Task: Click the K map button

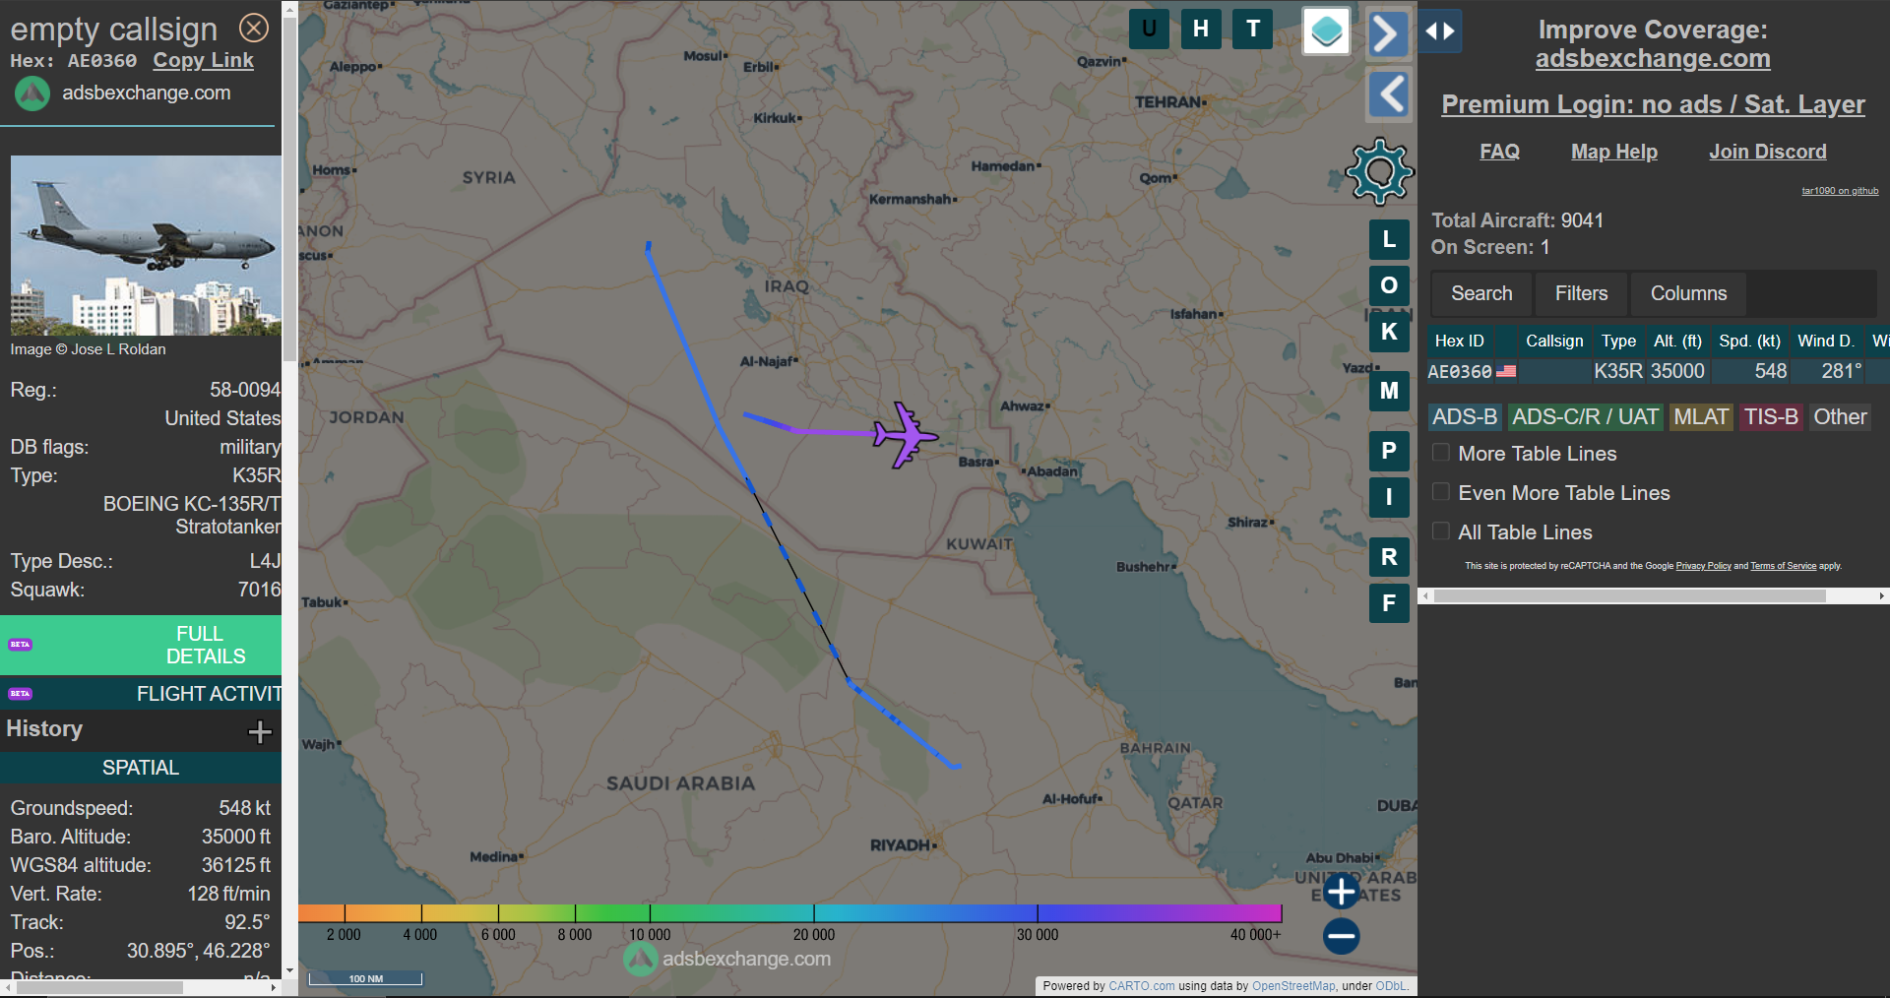Action: pos(1389,332)
